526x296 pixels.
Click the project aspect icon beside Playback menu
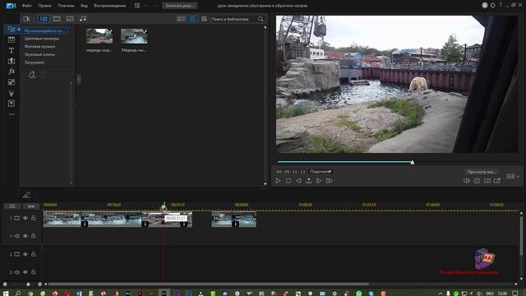[137, 6]
